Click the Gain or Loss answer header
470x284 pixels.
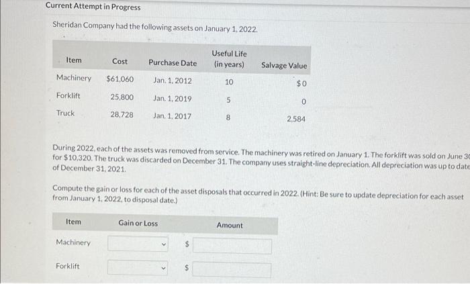(138, 223)
